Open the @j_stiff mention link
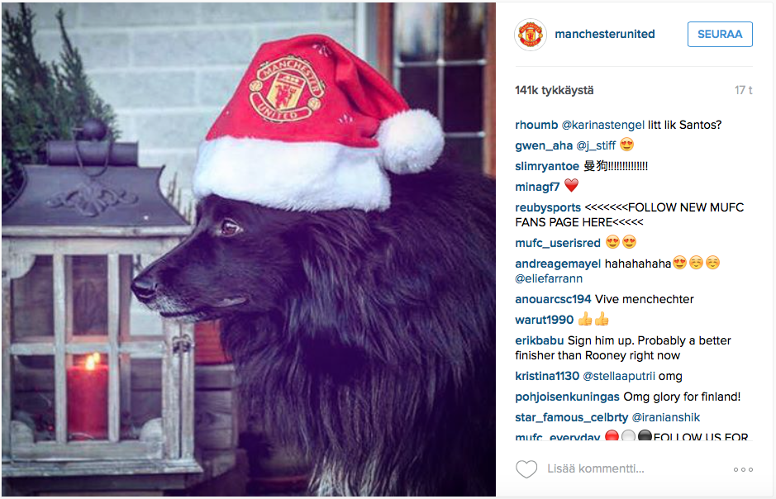Screen dimensions: 776x499 (x=595, y=145)
